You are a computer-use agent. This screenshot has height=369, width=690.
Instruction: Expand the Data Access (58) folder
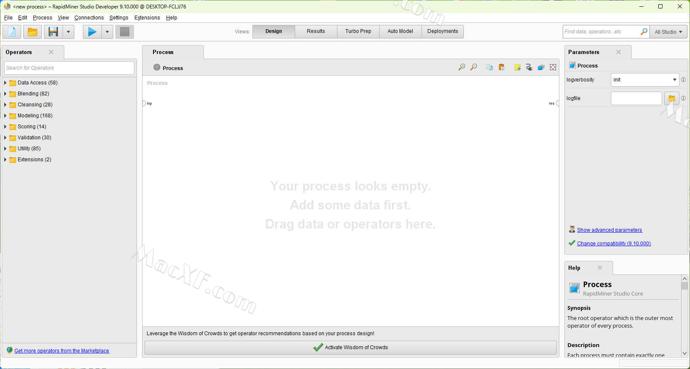click(x=5, y=83)
